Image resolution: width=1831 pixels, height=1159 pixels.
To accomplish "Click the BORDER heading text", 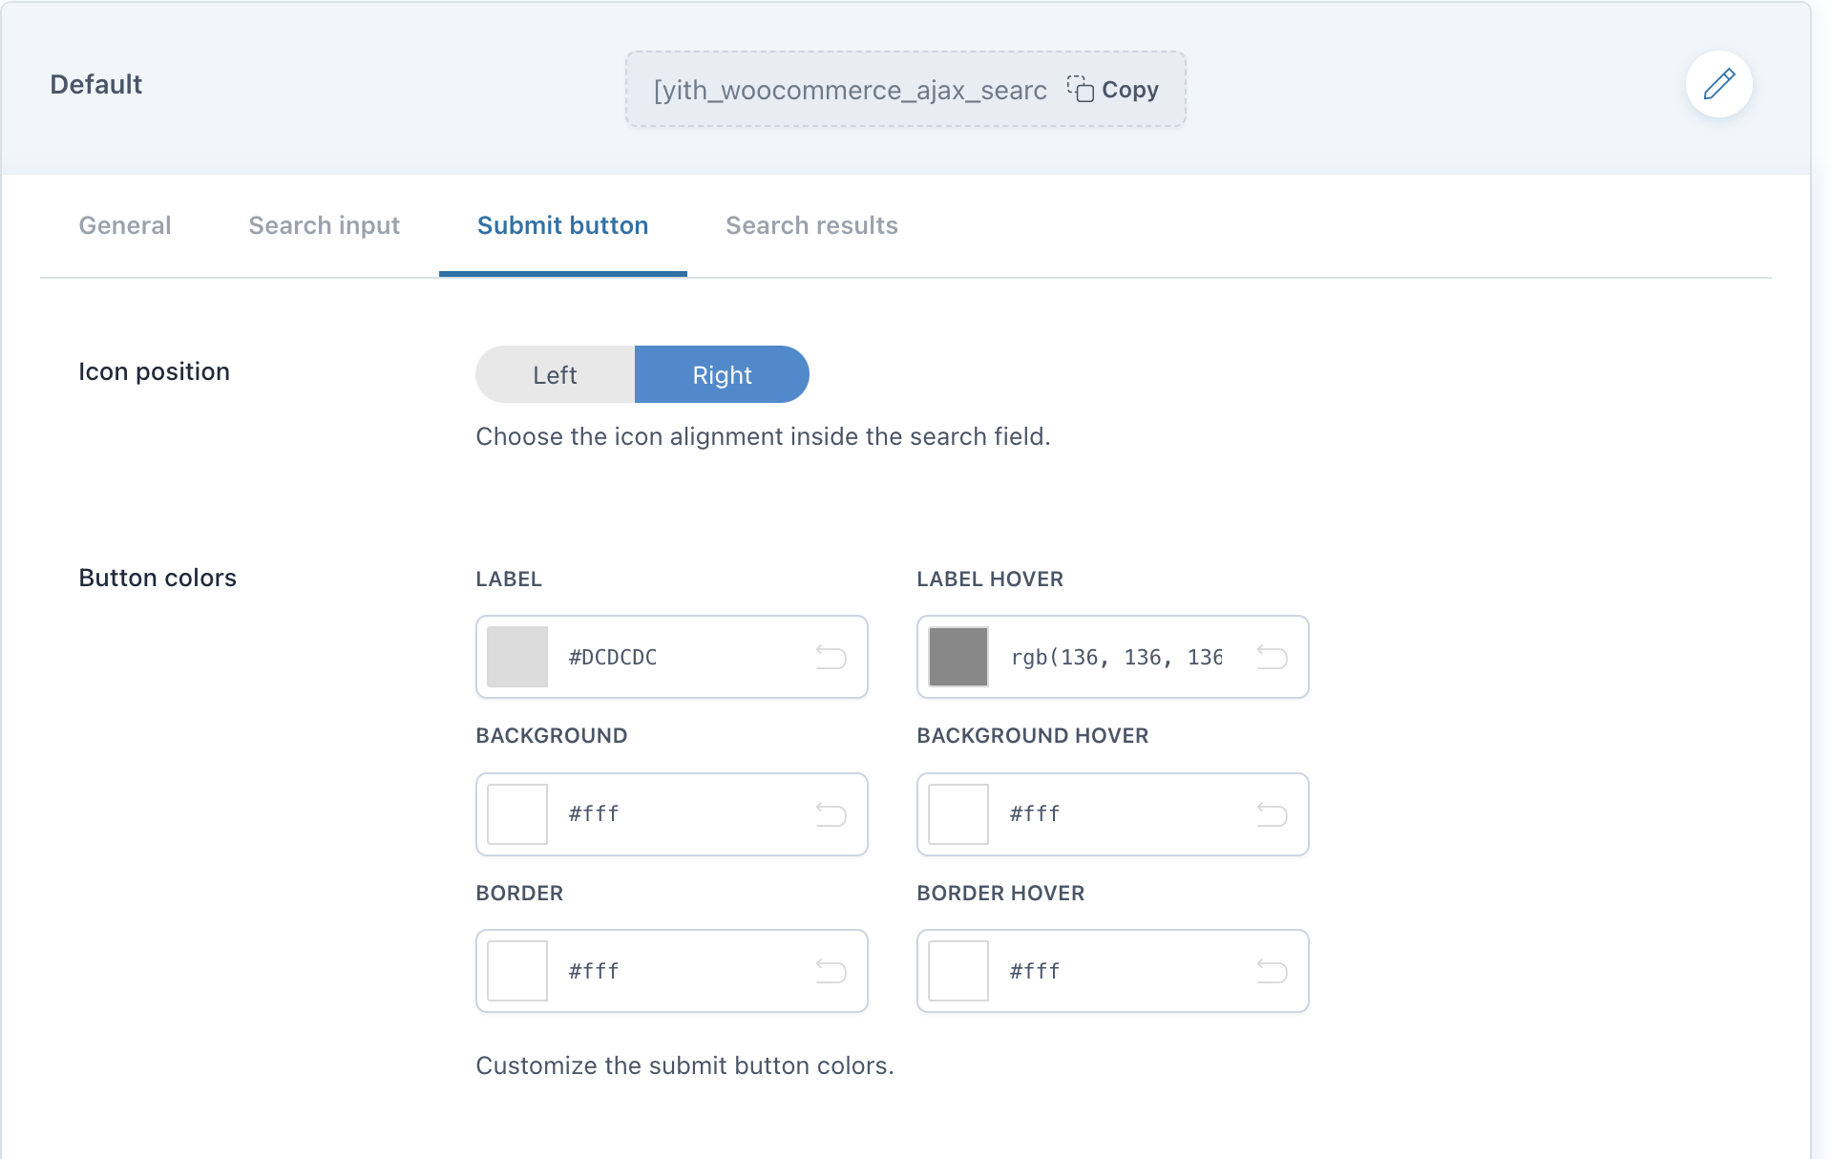I will (x=519, y=893).
